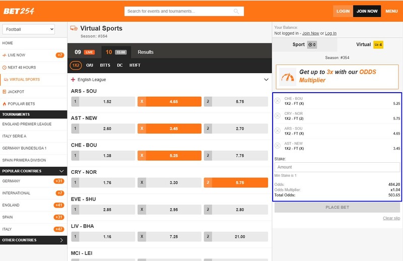Click the PLACE BET button
The width and height of the screenshot is (403, 261).
337,207
